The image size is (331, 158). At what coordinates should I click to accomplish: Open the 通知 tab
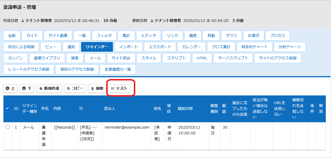(x=71, y=47)
